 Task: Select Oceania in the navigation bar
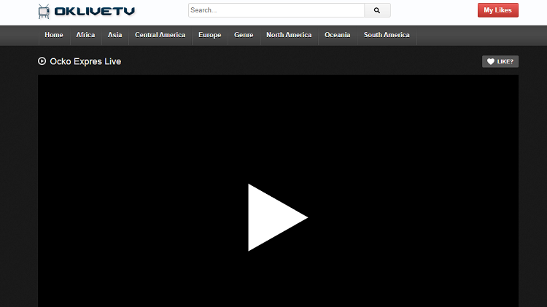click(338, 35)
